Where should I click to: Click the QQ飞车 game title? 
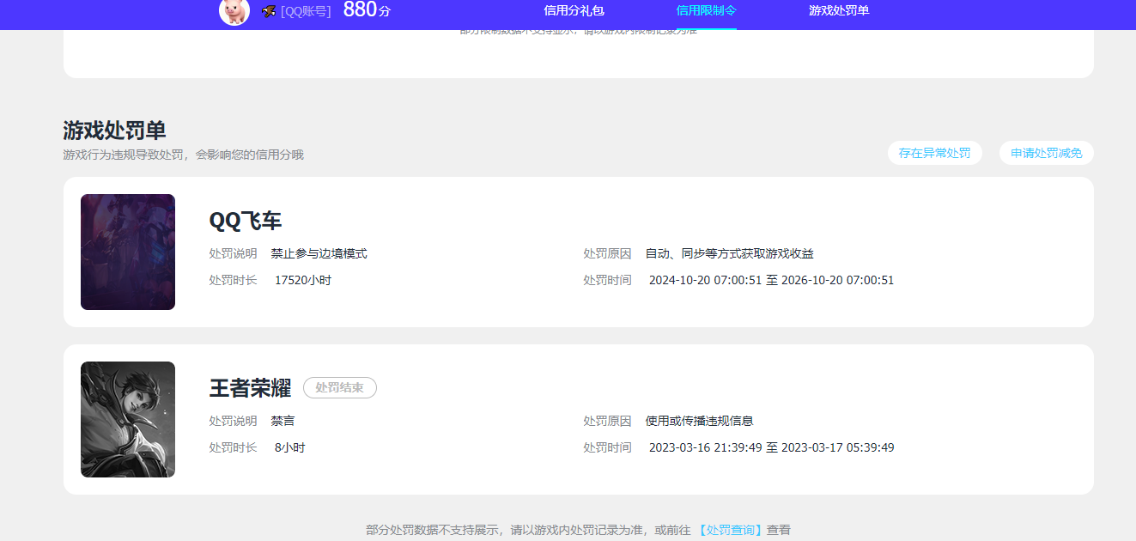tap(246, 221)
